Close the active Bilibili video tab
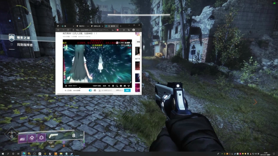 point(117,26)
